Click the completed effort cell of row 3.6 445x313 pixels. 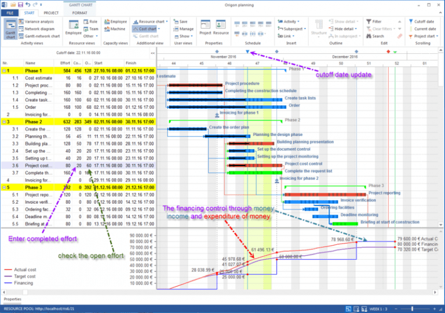click(x=77, y=165)
